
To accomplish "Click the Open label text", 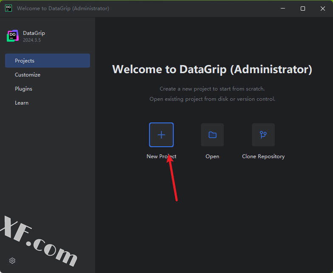I will pos(212,156).
